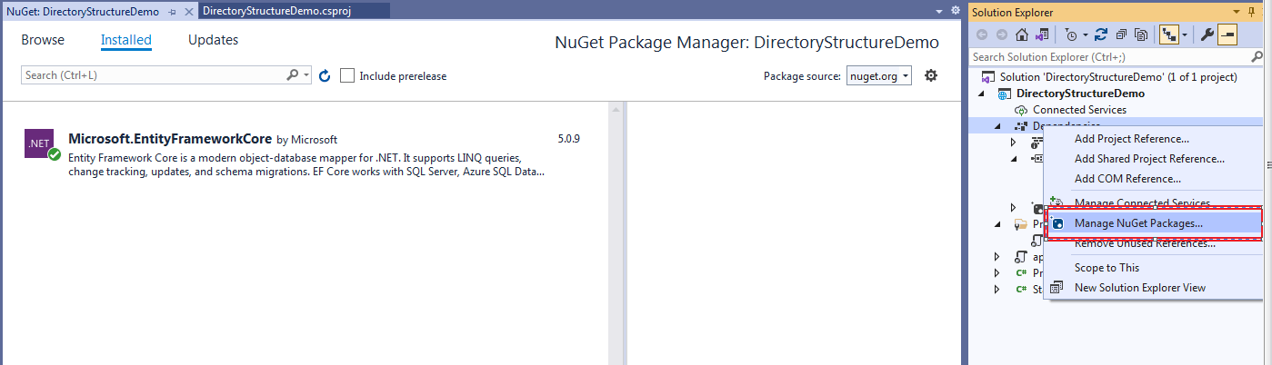Click the 5.0.9 version text
The height and width of the screenshot is (365, 1272).
[x=568, y=139]
